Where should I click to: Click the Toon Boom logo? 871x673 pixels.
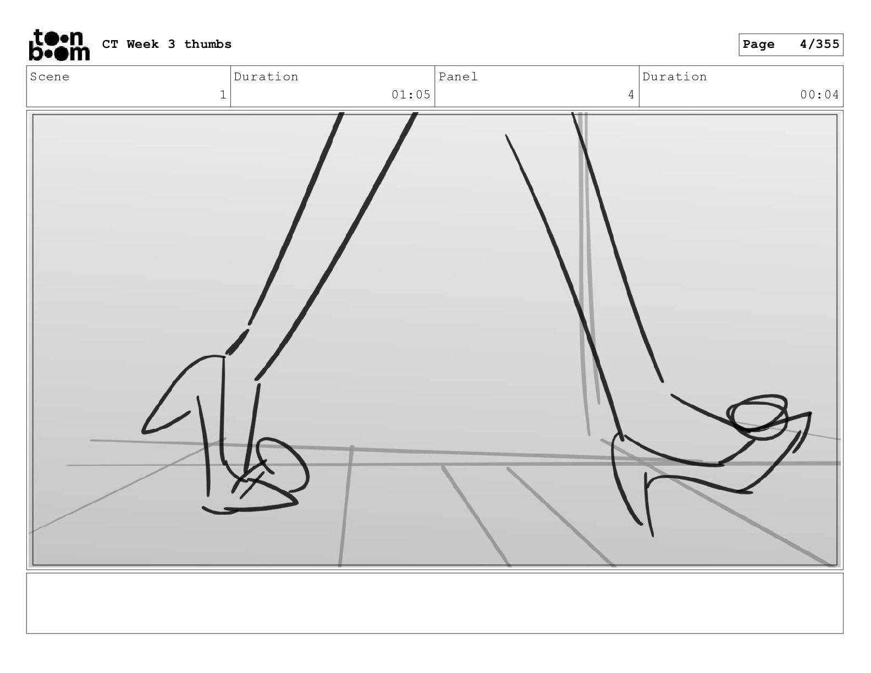click(x=59, y=45)
